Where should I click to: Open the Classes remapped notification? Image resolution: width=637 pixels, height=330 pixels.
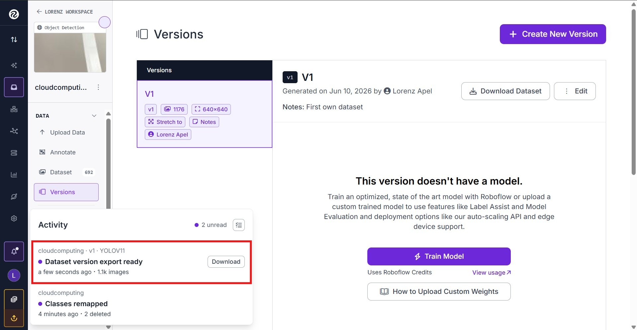click(x=141, y=303)
